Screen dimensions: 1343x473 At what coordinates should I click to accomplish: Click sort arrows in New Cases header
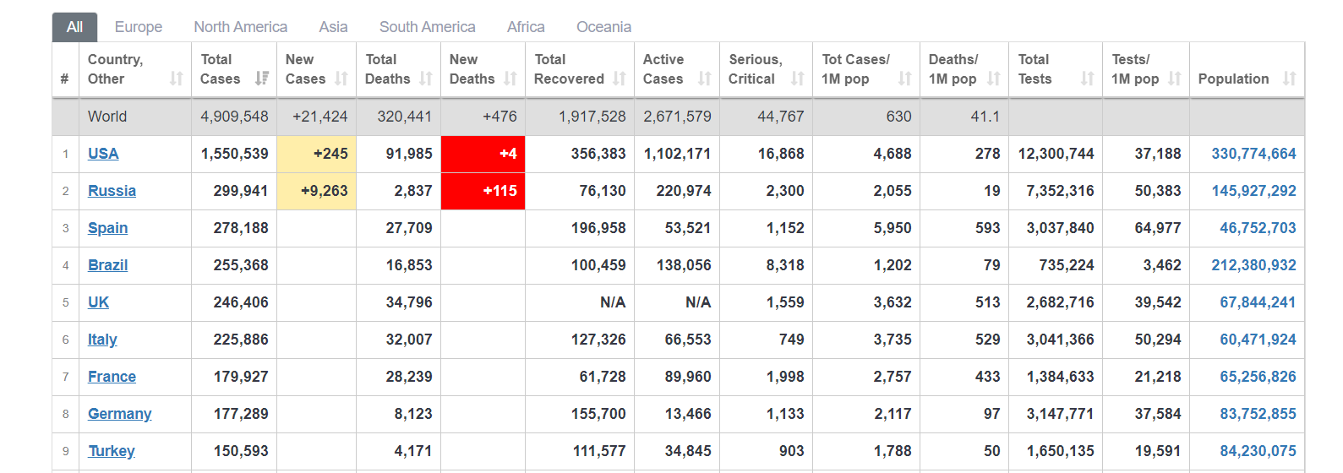(341, 79)
